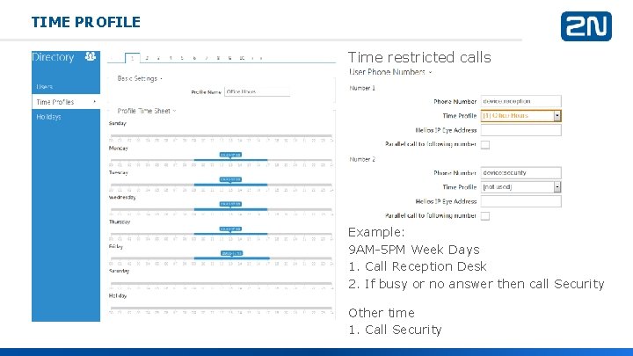Open the Holidays sidebar item
This screenshot has height=356, width=633.
[x=48, y=117]
